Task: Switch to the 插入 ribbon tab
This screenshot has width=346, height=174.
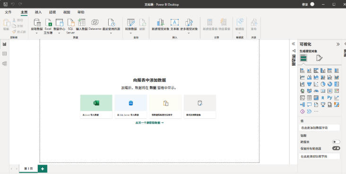Action: click(x=38, y=12)
